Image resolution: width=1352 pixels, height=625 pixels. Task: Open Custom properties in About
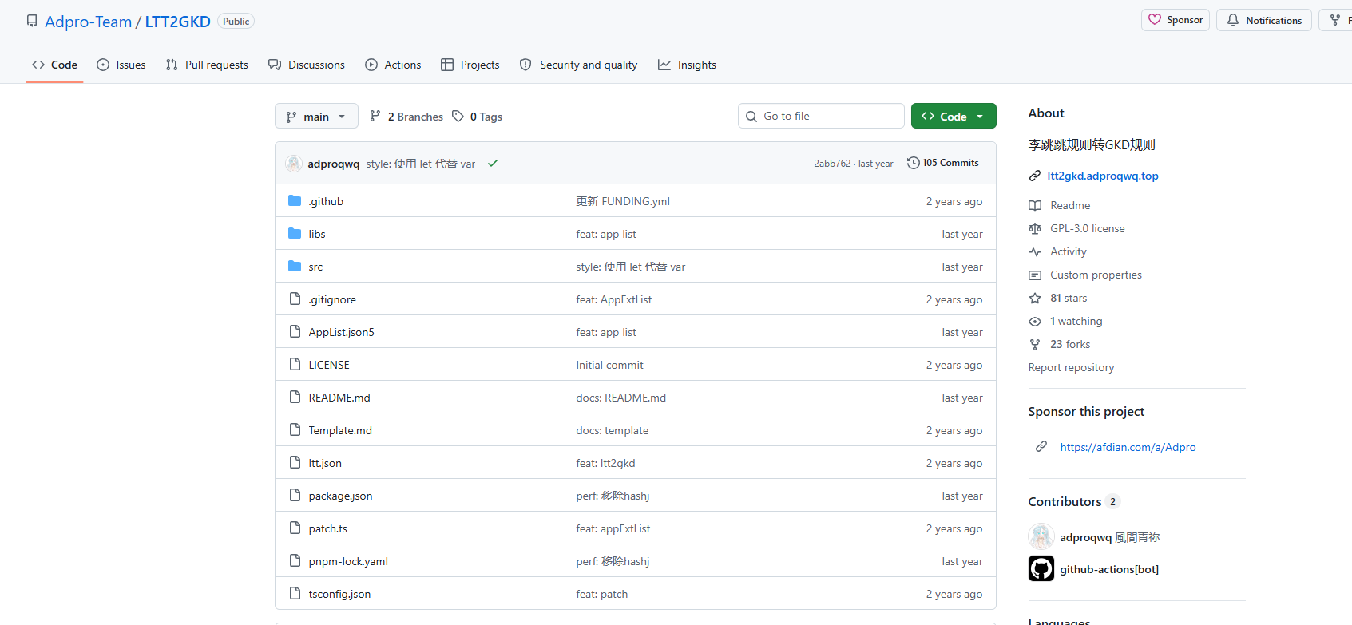[1096, 275]
